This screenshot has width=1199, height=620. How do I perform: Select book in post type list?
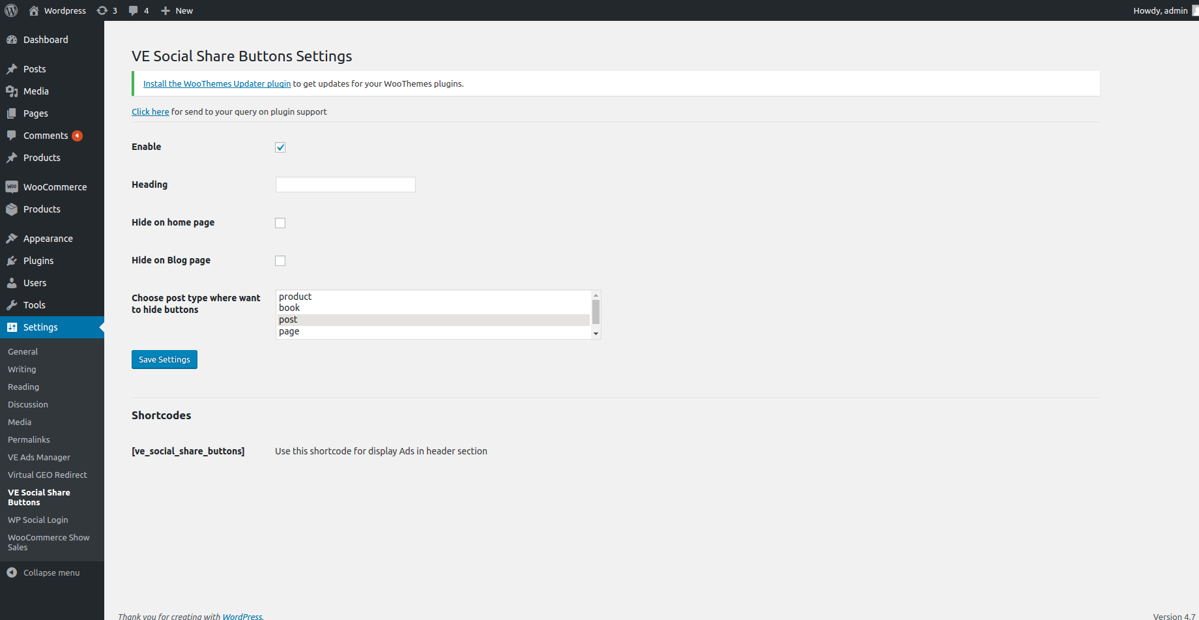pyautogui.click(x=433, y=308)
